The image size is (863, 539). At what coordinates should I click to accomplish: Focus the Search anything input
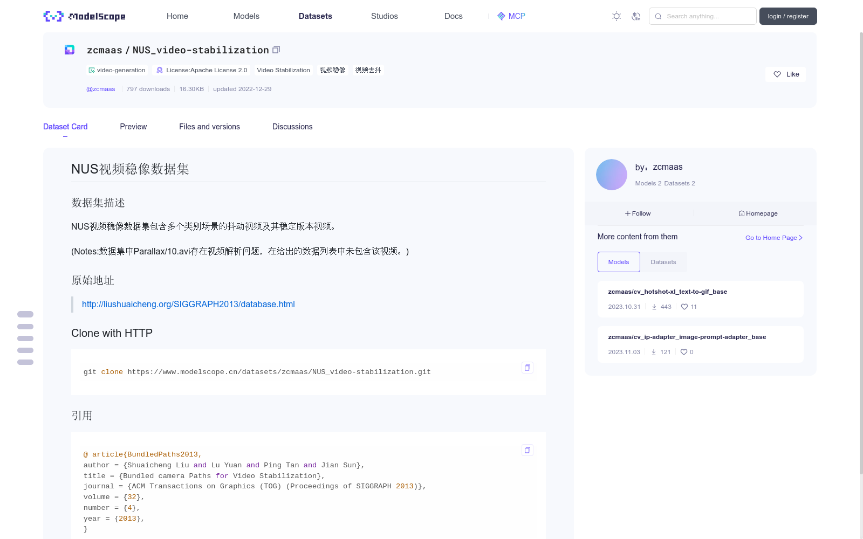tap(703, 16)
